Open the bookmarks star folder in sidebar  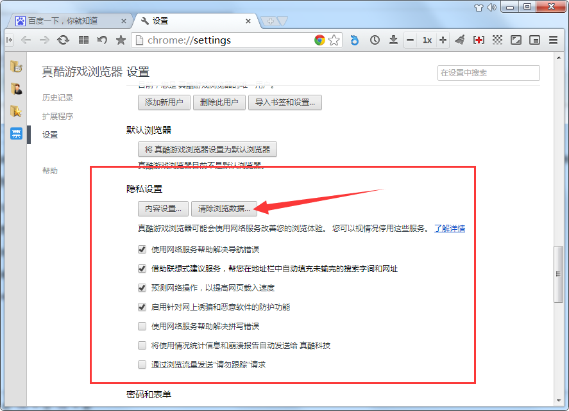click(x=17, y=110)
